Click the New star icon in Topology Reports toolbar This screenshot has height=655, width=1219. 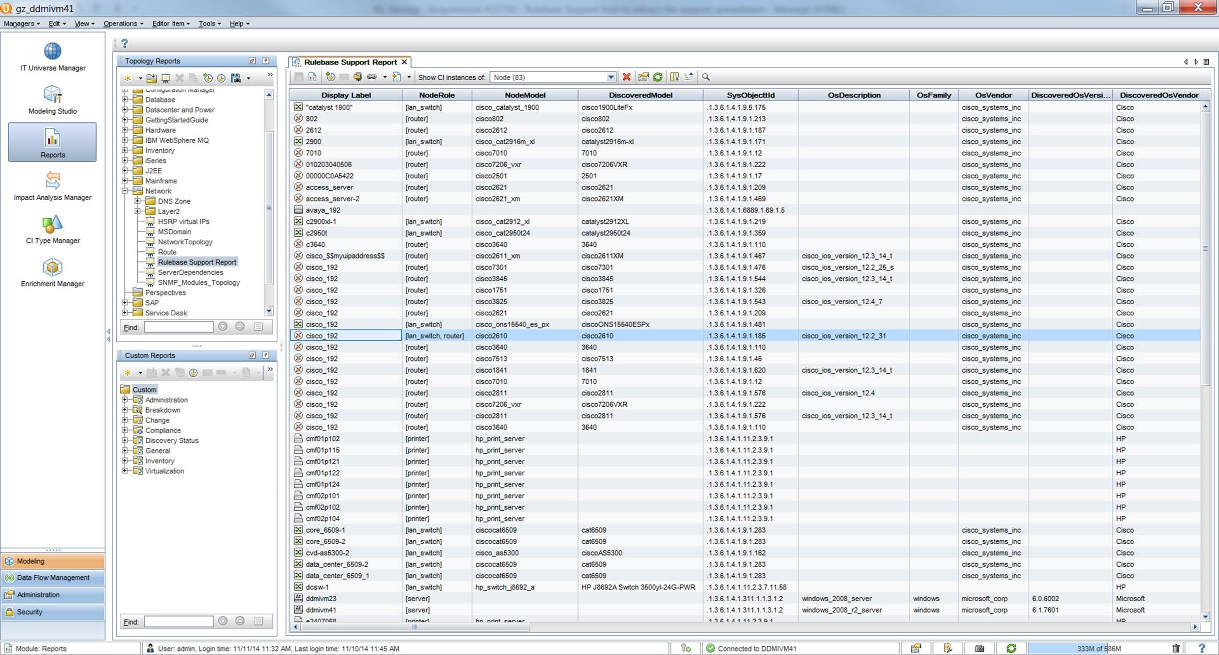click(x=127, y=78)
